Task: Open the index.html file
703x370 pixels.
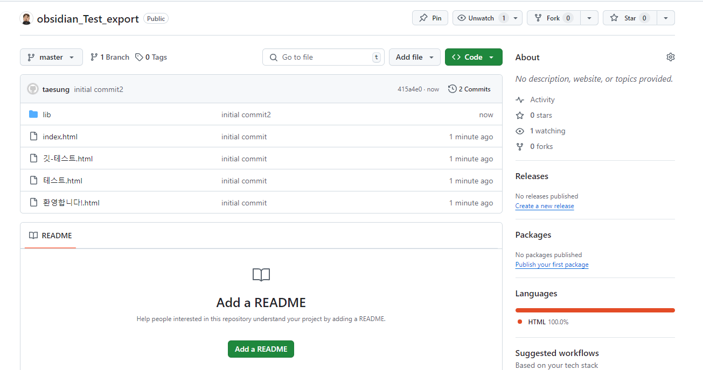Action: (x=60, y=137)
